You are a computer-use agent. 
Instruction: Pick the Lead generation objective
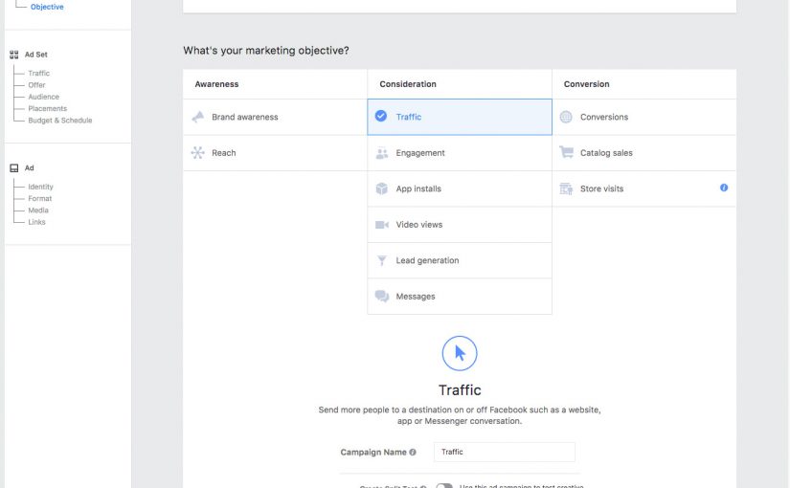(460, 260)
